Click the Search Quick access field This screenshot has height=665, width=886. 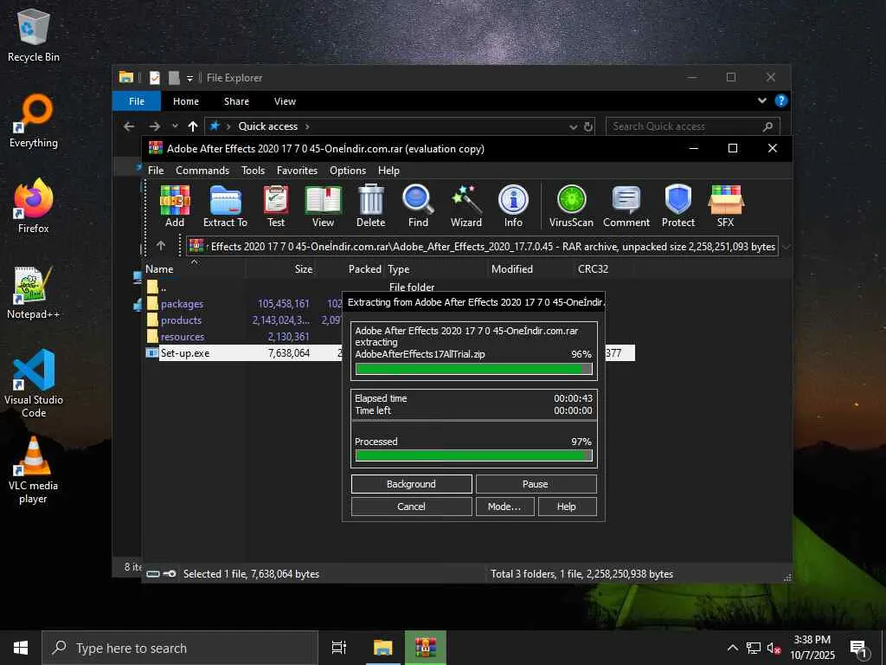click(693, 126)
